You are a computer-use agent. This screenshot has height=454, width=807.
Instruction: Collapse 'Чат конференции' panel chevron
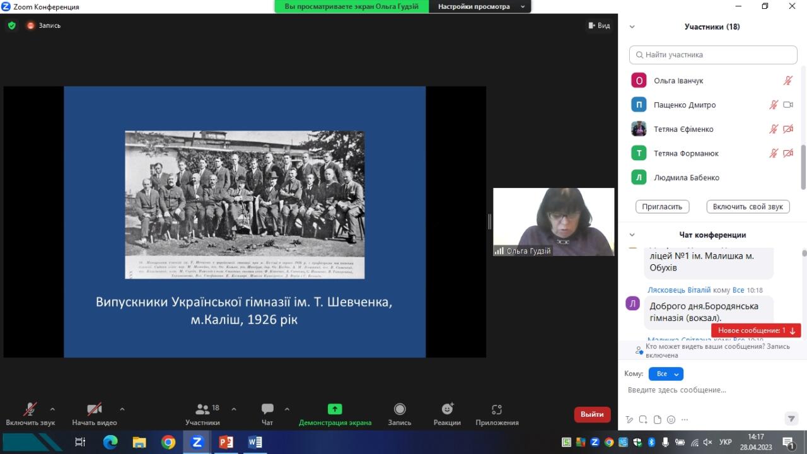pyautogui.click(x=632, y=235)
